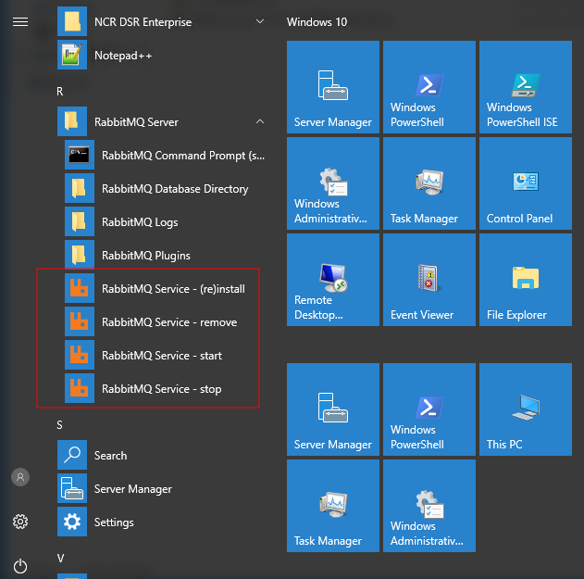Select 'RabbitMQ Server' folder label
584x579 pixels.
coord(136,122)
